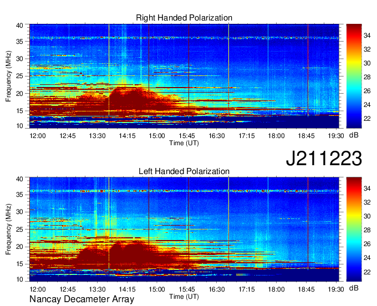Screen dimensions: 377x306
Task: Click the 25 MHz tick on the top plot
Action: tap(19, 76)
